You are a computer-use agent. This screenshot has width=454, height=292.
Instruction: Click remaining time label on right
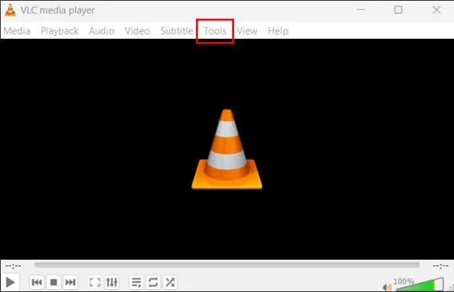(440, 266)
